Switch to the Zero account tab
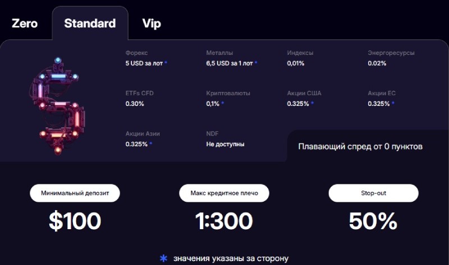 coord(25,24)
